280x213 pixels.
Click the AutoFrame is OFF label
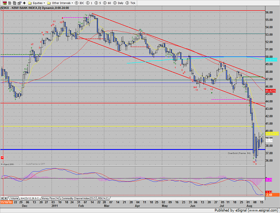(x=36, y=164)
